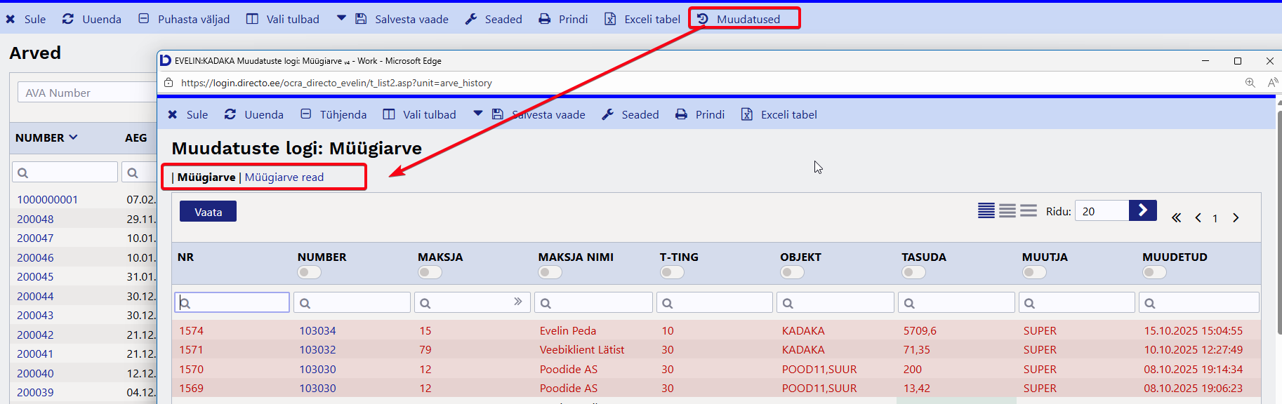The image size is (1282, 404).
Task: Click the Vali tulbad columns icon in popup
Action: point(389,114)
